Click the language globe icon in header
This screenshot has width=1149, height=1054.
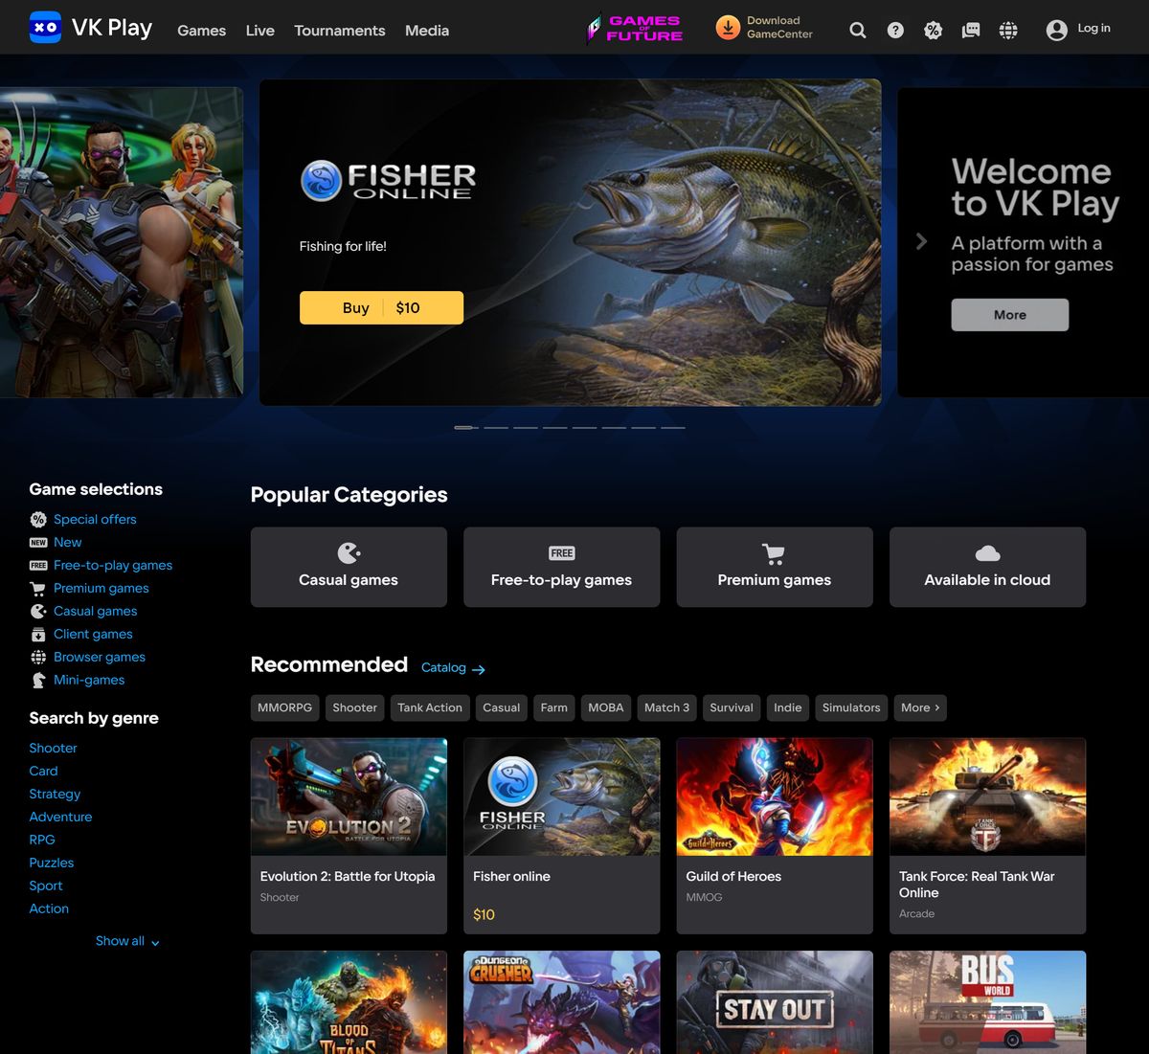(1007, 30)
